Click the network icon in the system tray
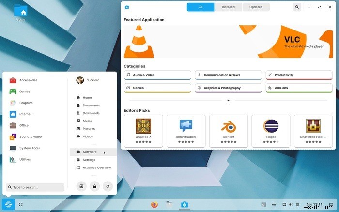This screenshot has height=212, width=339. [263, 204]
